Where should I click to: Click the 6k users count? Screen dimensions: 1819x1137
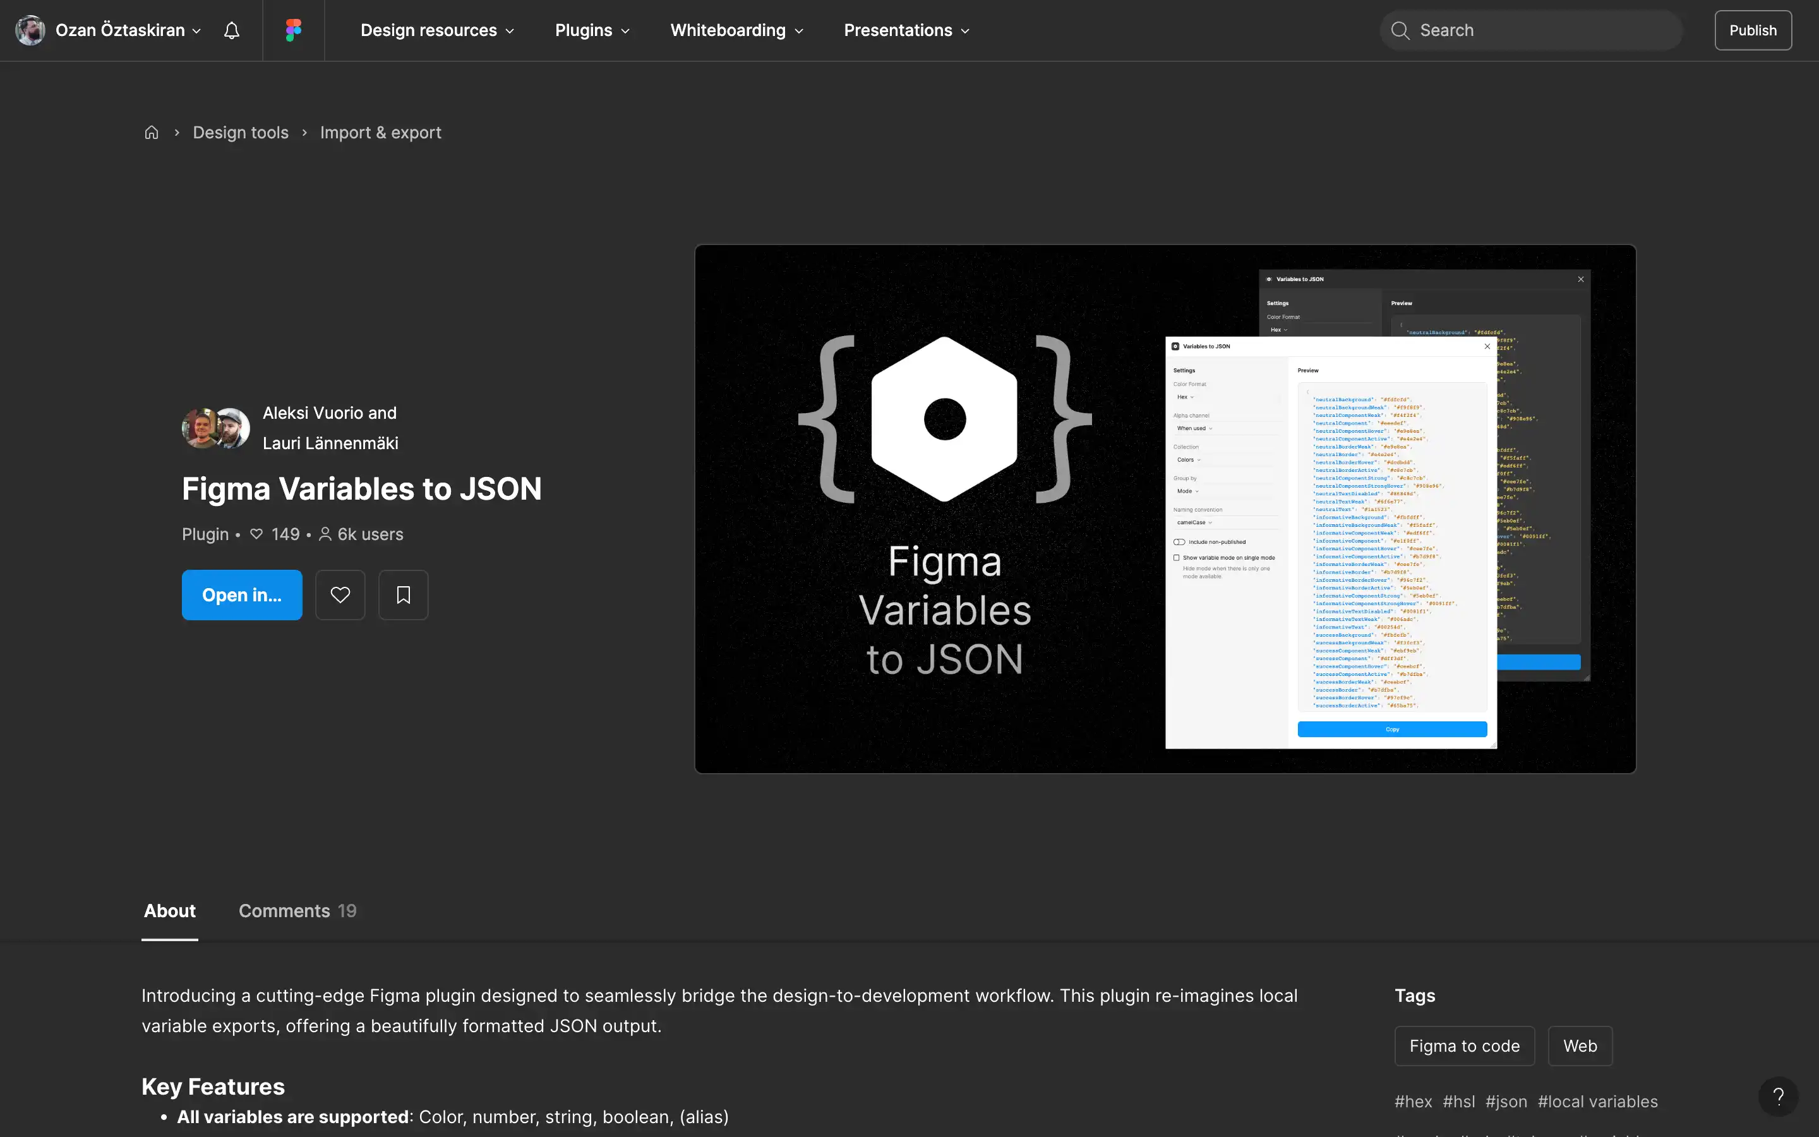click(361, 534)
